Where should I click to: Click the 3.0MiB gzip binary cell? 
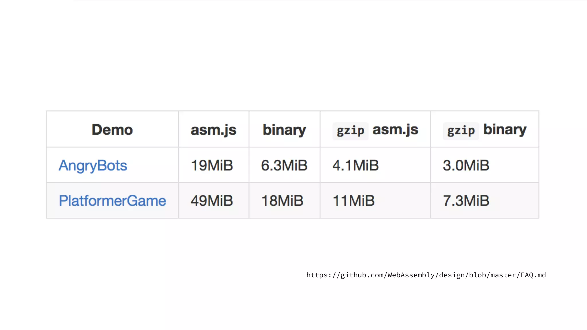coord(466,166)
